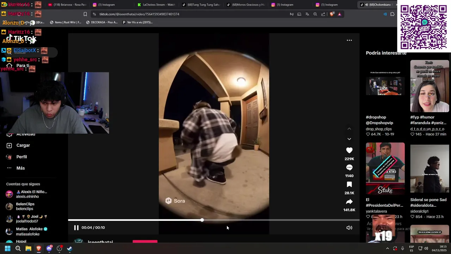Open the OBS Studio taskbar icon
451x254 pixels.
(59, 249)
